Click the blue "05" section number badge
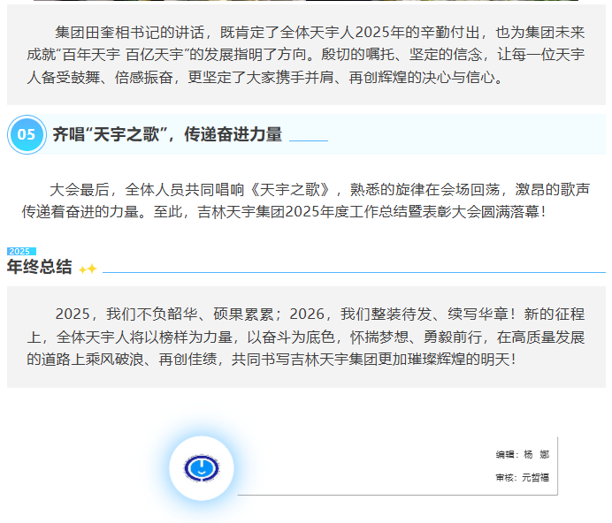Viewport: 612px width, 523px height. click(x=27, y=134)
